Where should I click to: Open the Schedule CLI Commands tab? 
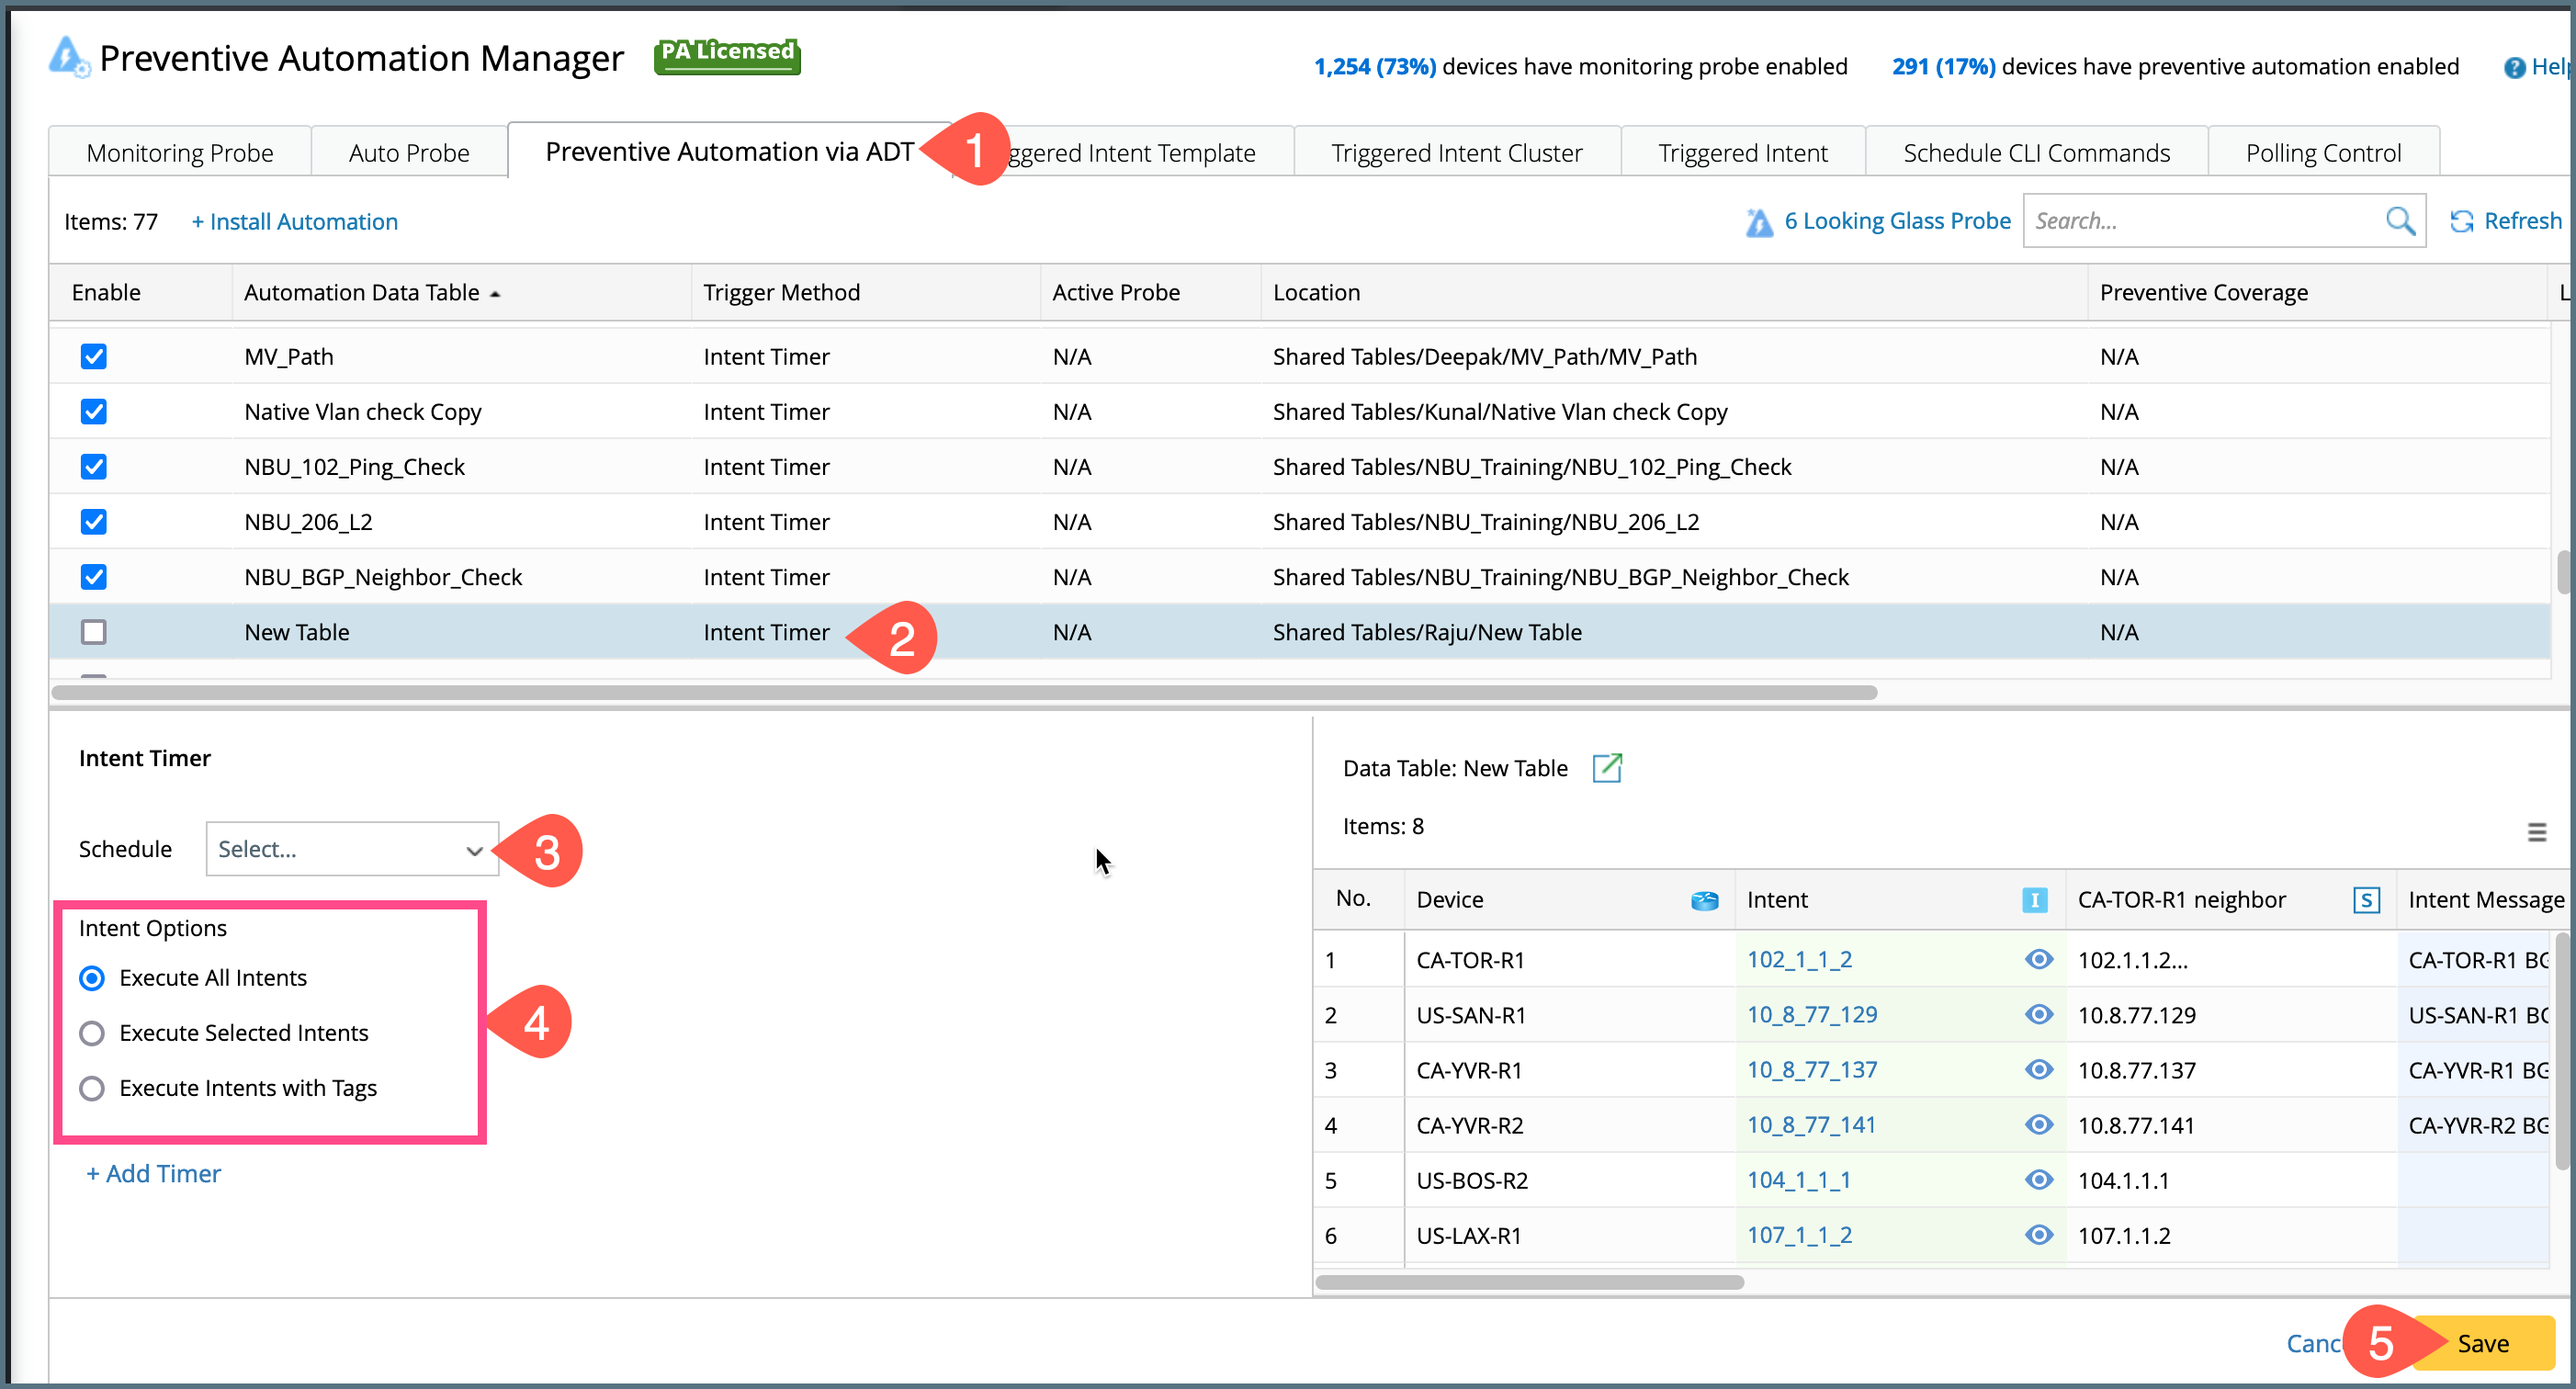[2035, 153]
